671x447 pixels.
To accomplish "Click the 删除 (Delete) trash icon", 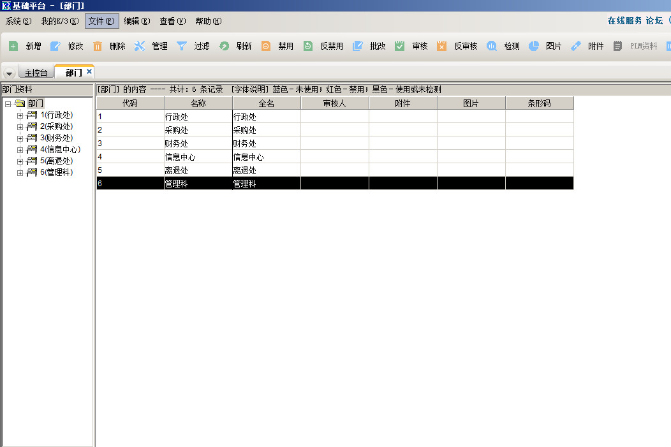I will (98, 46).
